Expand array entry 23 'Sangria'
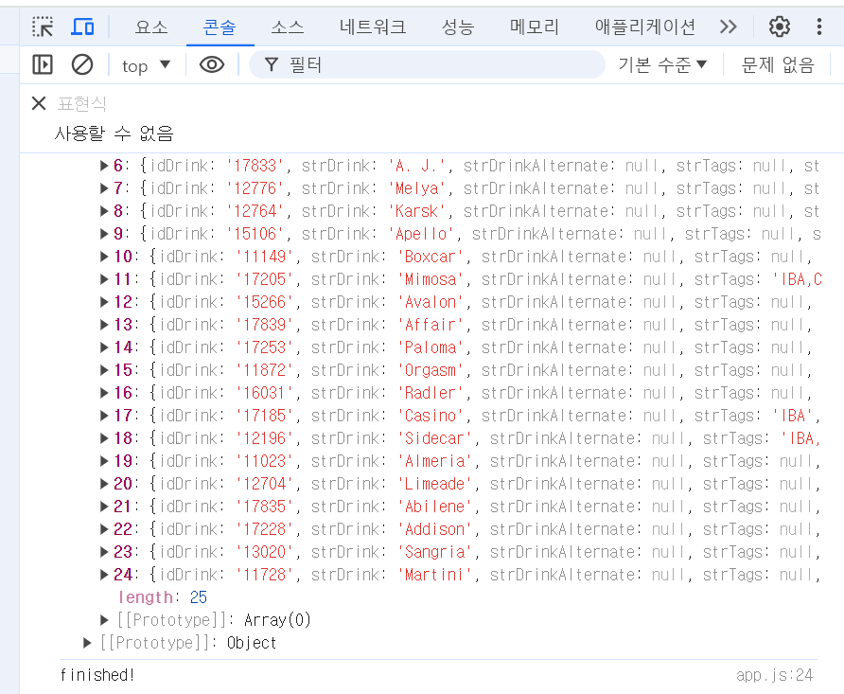Image resolution: width=844 pixels, height=694 pixels. 104,552
